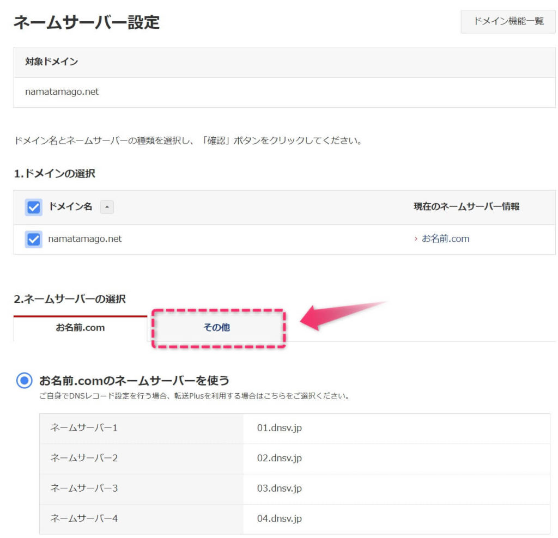This screenshot has width=558, height=538.
Task: Click the ネームサーバー2 label cell
Action: tap(141, 458)
